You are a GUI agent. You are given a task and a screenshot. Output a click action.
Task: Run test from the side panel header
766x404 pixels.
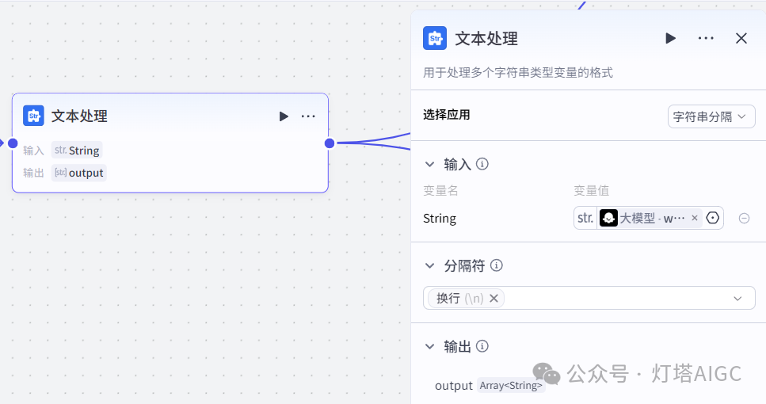pos(670,38)
